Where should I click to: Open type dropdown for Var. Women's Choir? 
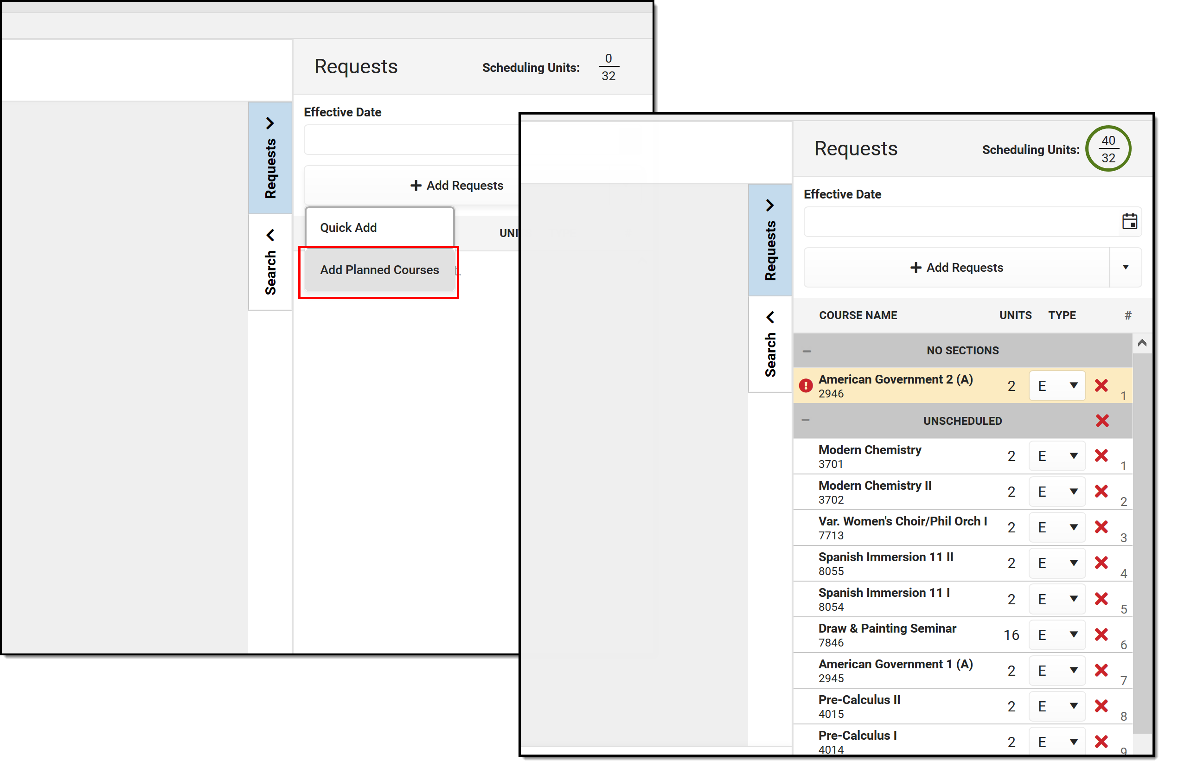click(1057, 527)
